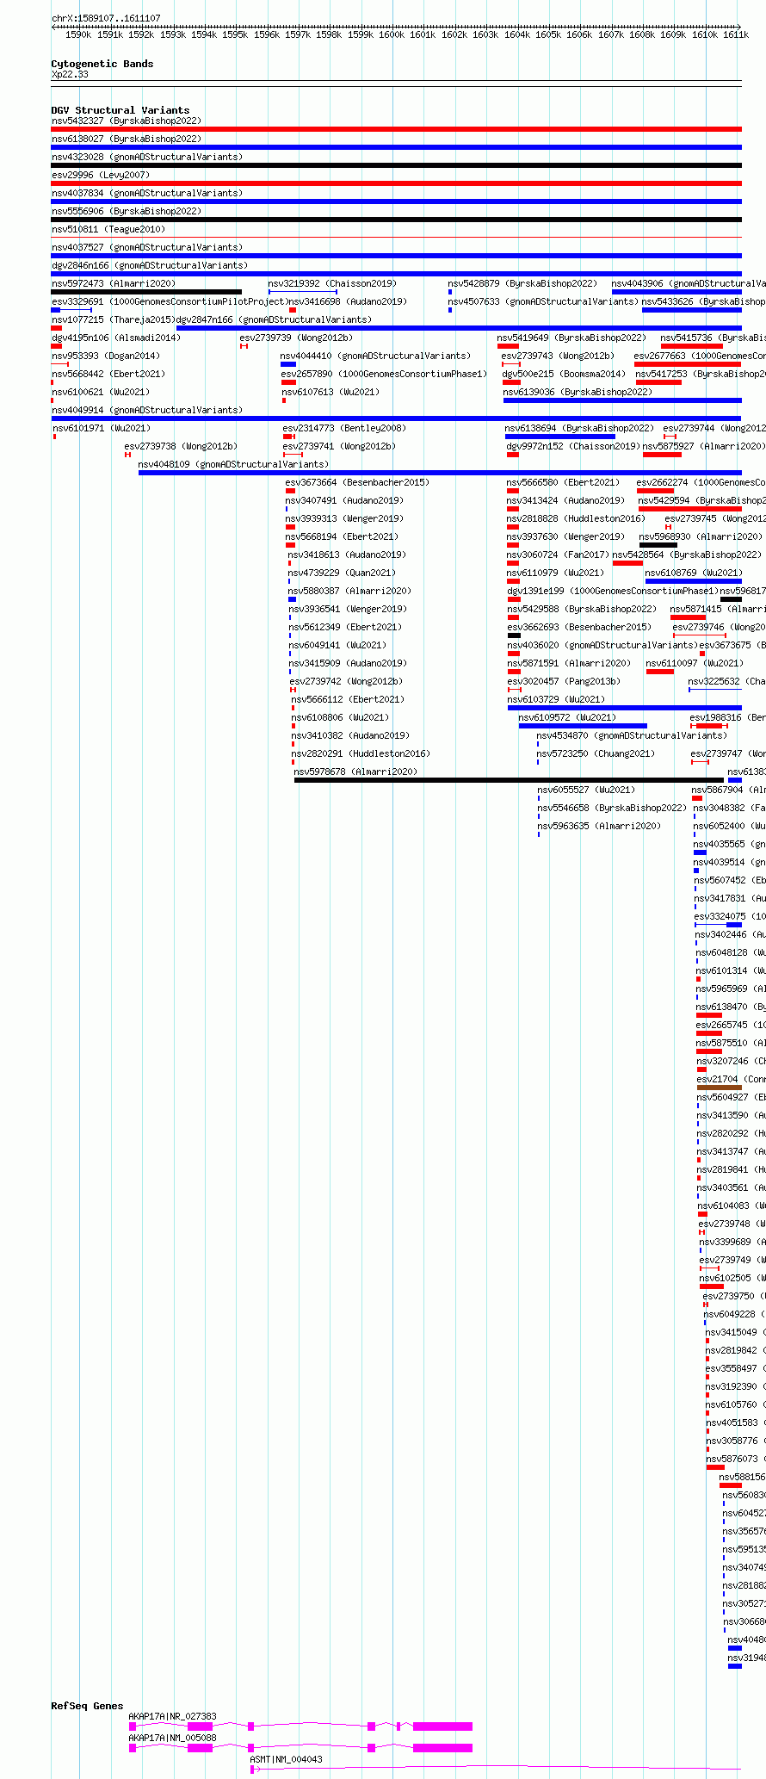766x1779 pixels.
Task: Click nsv5546658 (ByrskaBishop2022) label
Action: [612, 808]
